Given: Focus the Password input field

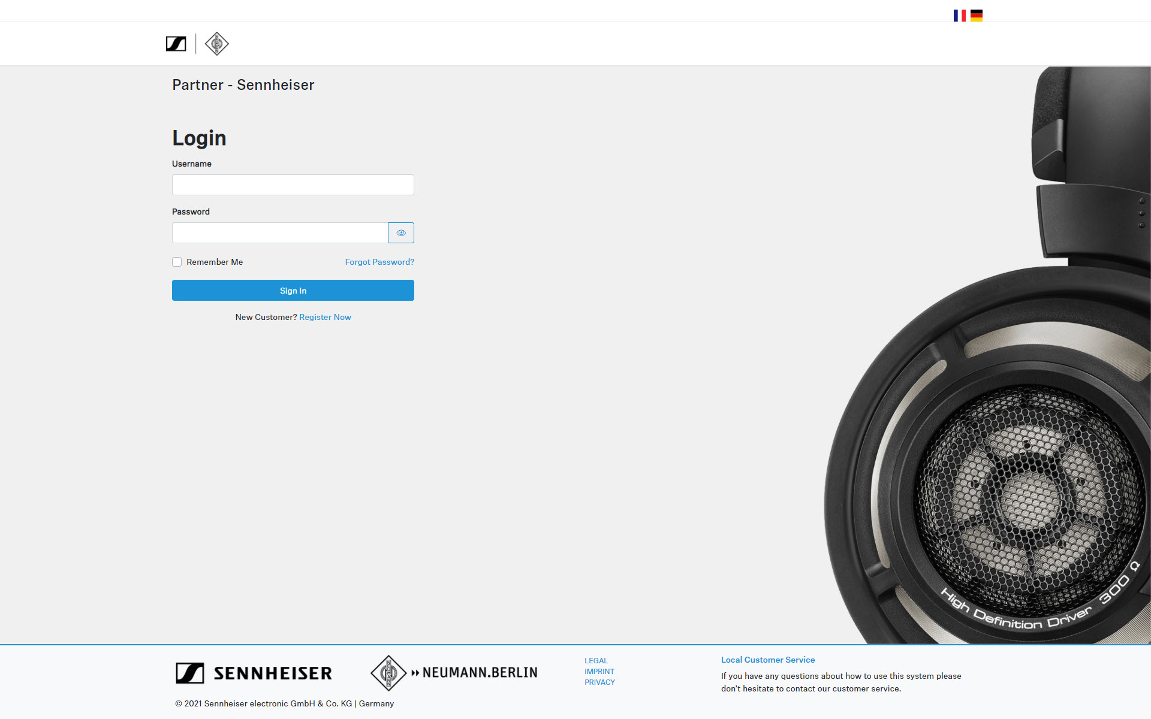Looking at the screenshot, I should click(279, 232).
